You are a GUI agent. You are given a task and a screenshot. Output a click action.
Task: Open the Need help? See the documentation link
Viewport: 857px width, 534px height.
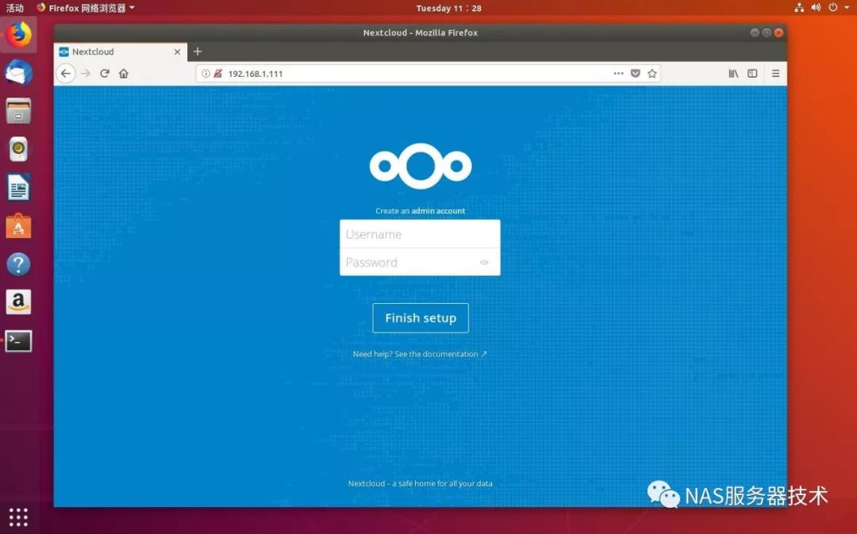click(420, 354)
